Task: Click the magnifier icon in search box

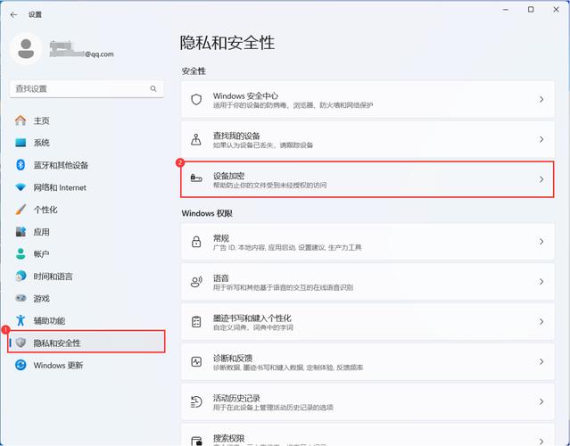Action: (153, 88)
